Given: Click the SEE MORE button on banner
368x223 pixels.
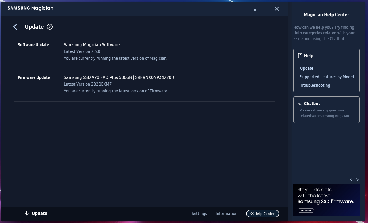Looking at the screenshot, I should (x=306, y=211).
